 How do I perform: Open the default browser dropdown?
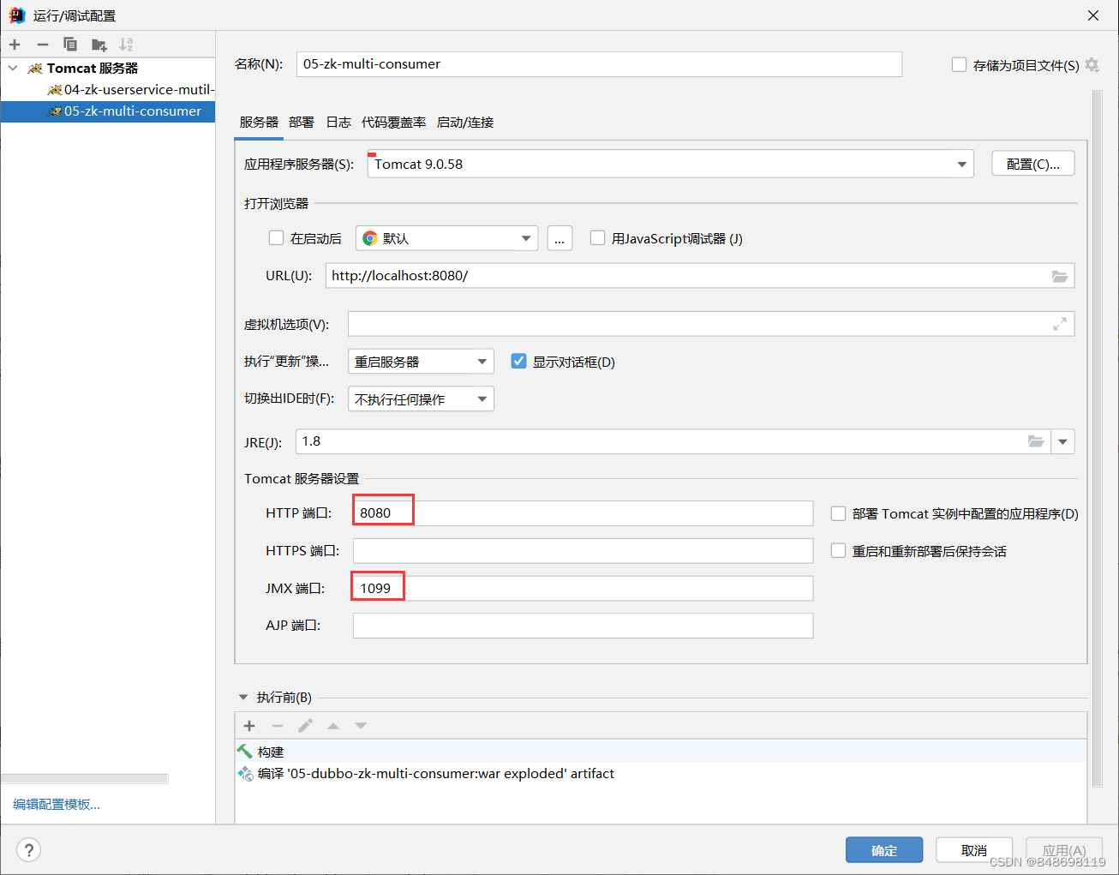point(446,238)
